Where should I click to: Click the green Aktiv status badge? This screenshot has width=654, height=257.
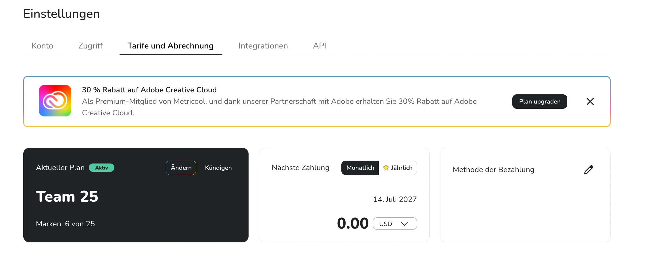pos(101,168)
